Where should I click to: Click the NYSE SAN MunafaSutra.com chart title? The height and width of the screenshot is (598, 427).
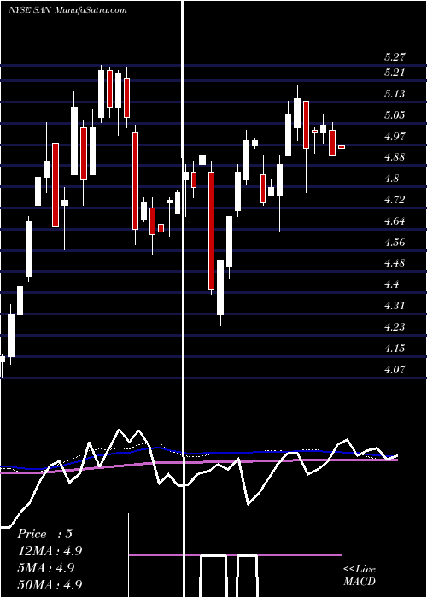point(67,10)
